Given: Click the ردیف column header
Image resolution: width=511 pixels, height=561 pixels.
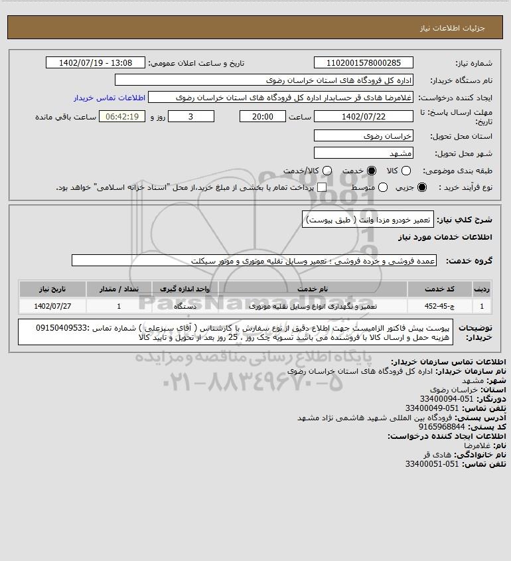Looking at the screenshot, I should tap(482, 289).
